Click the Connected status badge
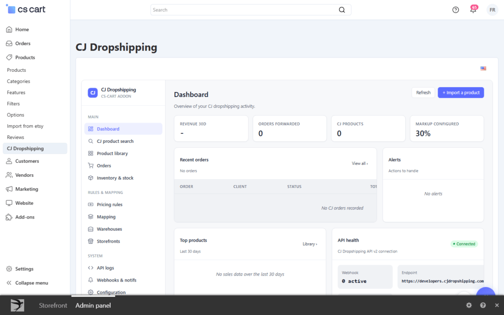The image size is (504, 315). tap(464, 244)
